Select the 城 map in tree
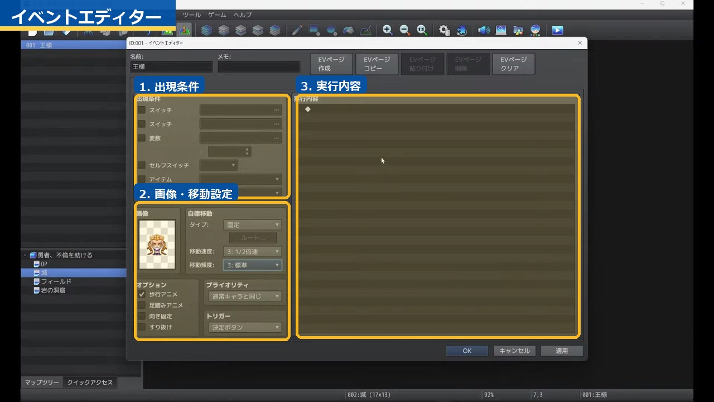This screenshot has width=714, height=402. (x=44, y=273)
